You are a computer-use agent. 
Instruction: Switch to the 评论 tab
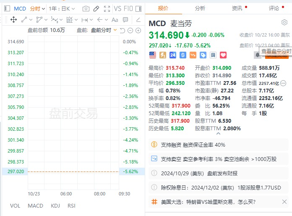pyautogui.click(x=274, y=8)
